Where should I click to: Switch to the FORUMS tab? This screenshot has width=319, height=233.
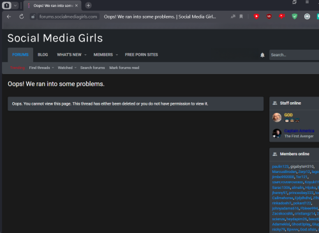20,55
